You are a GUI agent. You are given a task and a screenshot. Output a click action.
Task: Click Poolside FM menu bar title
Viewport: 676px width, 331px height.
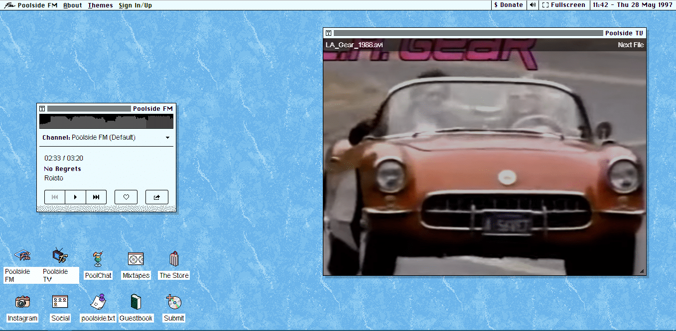click(38, 5)
